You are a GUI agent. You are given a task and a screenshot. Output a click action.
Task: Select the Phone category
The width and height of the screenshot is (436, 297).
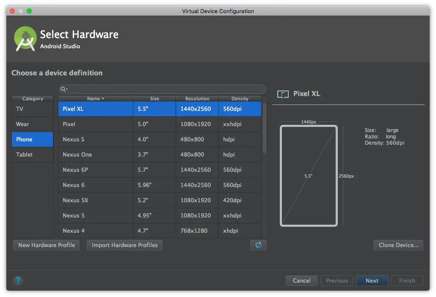coord(33,140)
